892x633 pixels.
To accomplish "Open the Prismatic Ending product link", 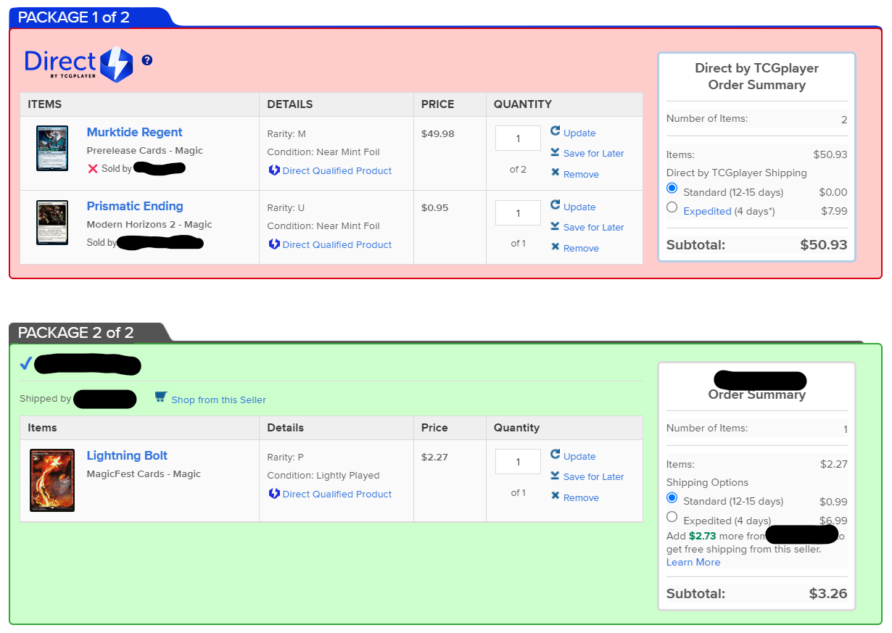I will [x=135, y=206].
